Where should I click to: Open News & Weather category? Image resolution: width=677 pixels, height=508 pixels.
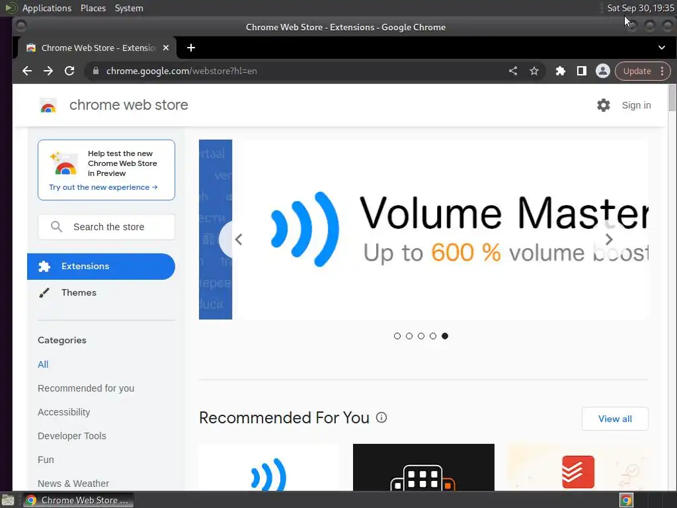pos(73,483)
